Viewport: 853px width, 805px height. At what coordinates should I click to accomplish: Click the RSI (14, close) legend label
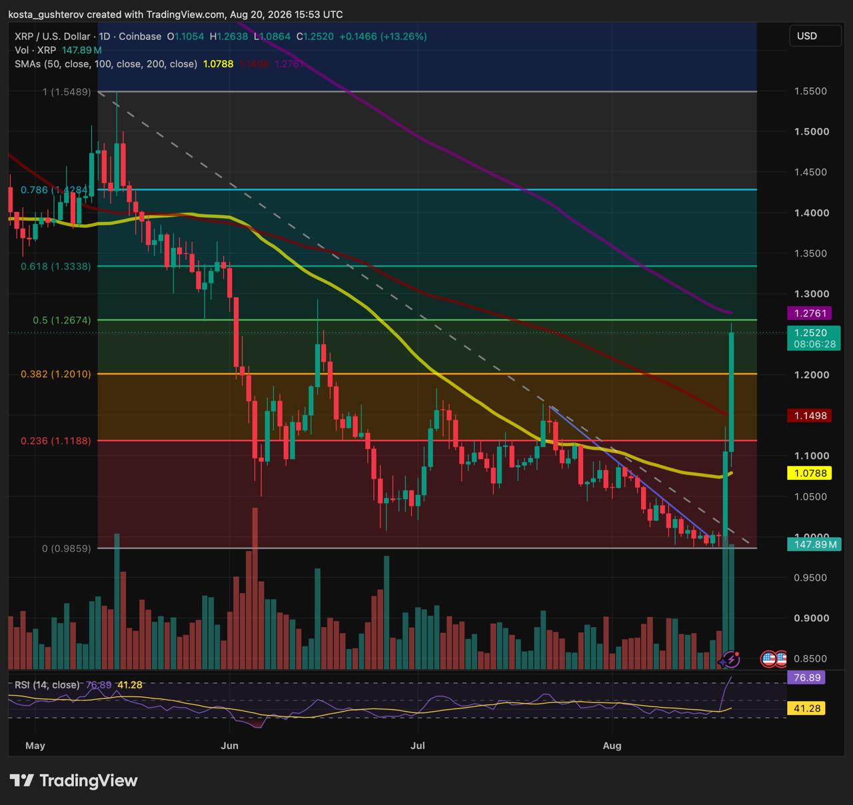click(x=47, y=684)
